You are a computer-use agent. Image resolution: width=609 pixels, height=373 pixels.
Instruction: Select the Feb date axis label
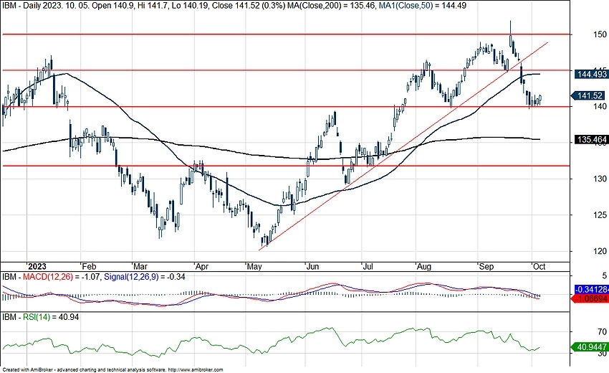89,267
